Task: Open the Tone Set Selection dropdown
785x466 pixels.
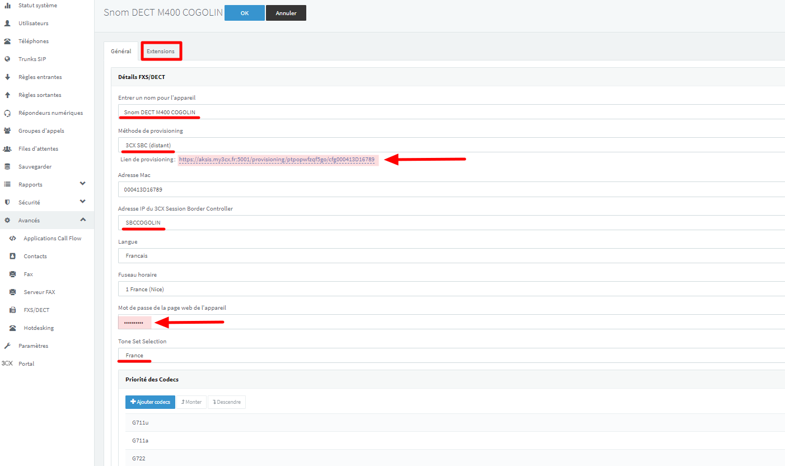Action: (x=451, y=356)
